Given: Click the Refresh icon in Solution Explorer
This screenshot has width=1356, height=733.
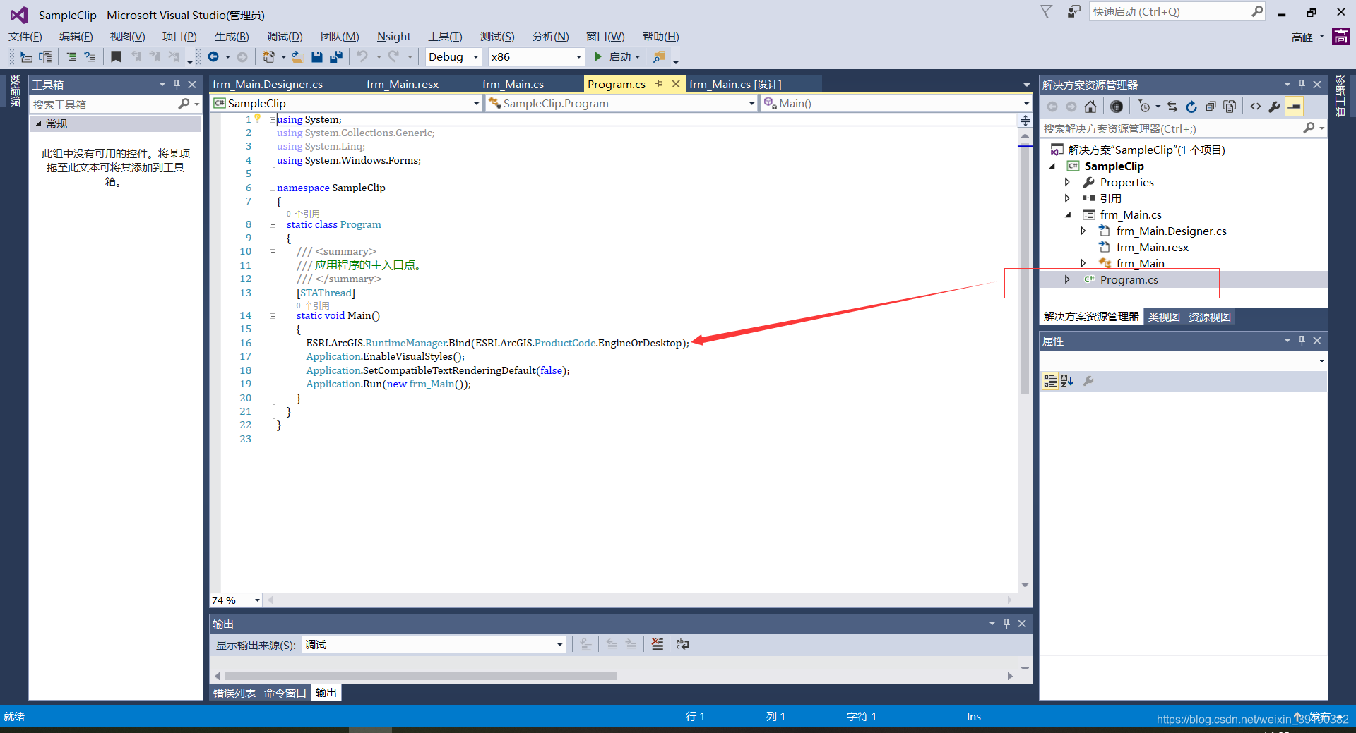Looking at the screenshot, I should [1191, 107].
